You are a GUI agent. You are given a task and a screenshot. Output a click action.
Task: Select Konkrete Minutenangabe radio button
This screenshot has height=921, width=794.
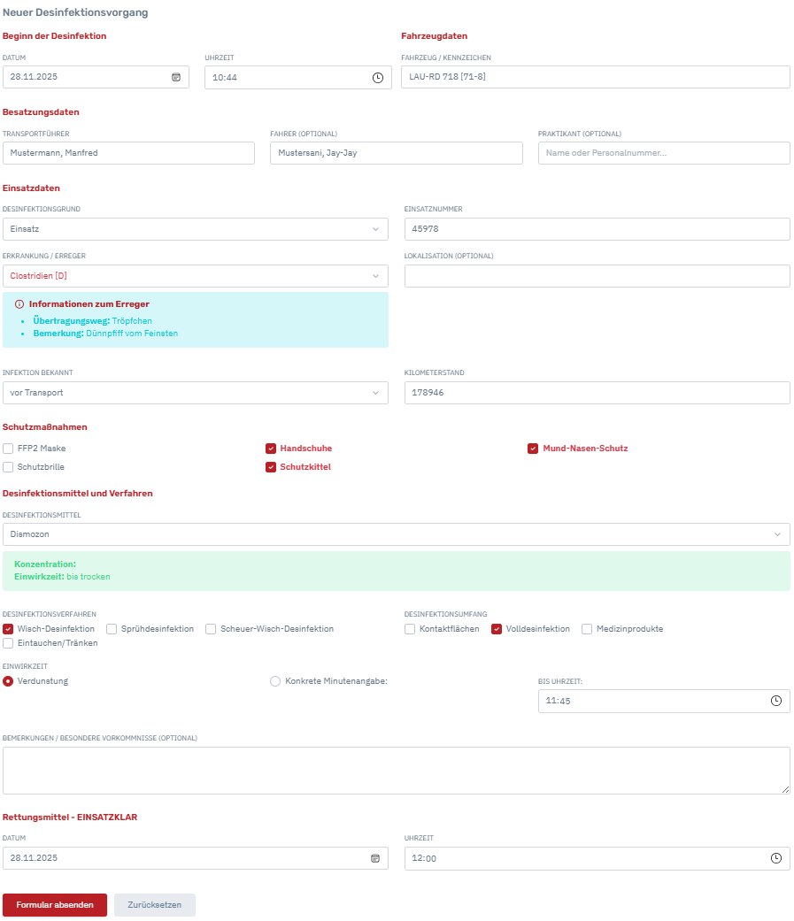275,681
